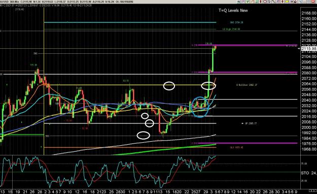The height and width of the screenshot is (194, 317).
Task: Click the magnet-shaped toolbar icon
Action: [295, 2]
